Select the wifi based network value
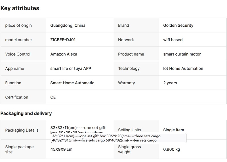The width and height of the screenshot is (227, 162). (173, 40)
